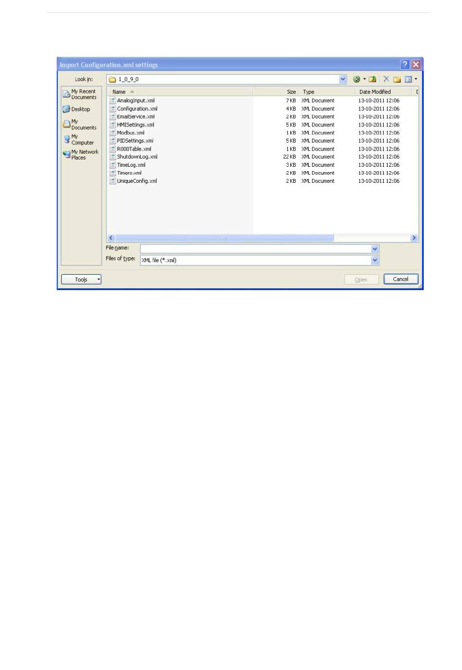The height and width of the screenshot is (670, 462).
Task: Open My Computer in places bar
Action: point(79,140)
